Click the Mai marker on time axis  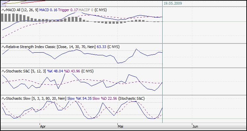(x=121, y=126)
